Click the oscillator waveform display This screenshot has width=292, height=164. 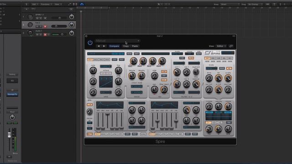point(106,82)
